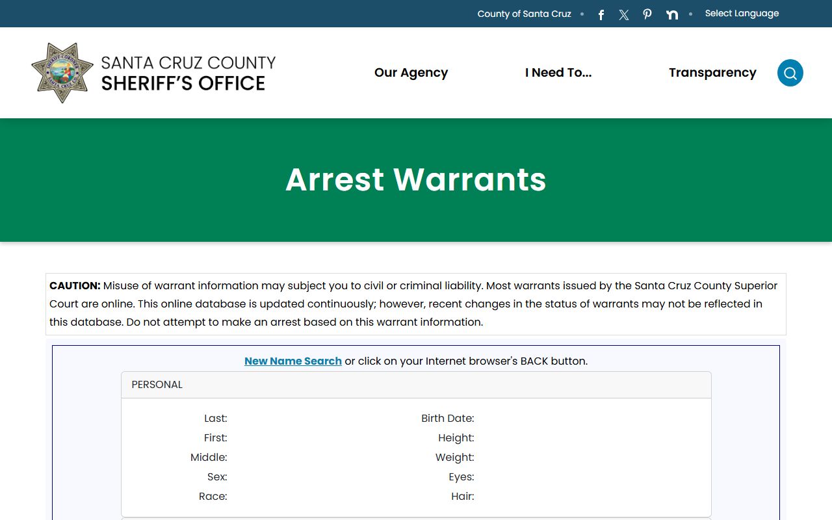Select the Sex: field label
The width and height of the screenshot is (832, 520).
coord(217,476)
